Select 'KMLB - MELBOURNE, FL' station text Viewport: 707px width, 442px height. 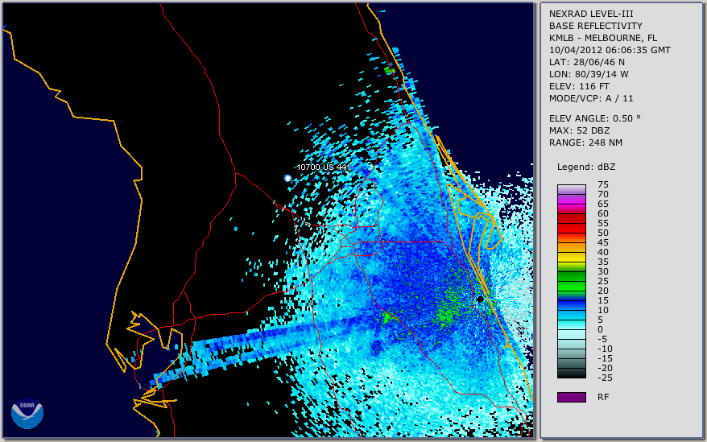click(x=603, y=38)
